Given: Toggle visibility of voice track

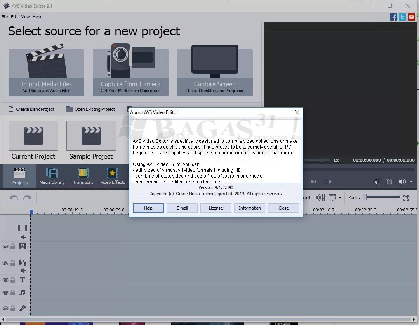Looking at the screenshot, I should tap(5, 308).
